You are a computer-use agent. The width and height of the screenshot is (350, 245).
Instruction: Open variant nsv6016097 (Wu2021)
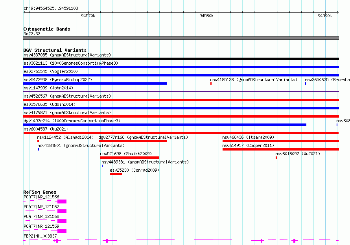298,154
